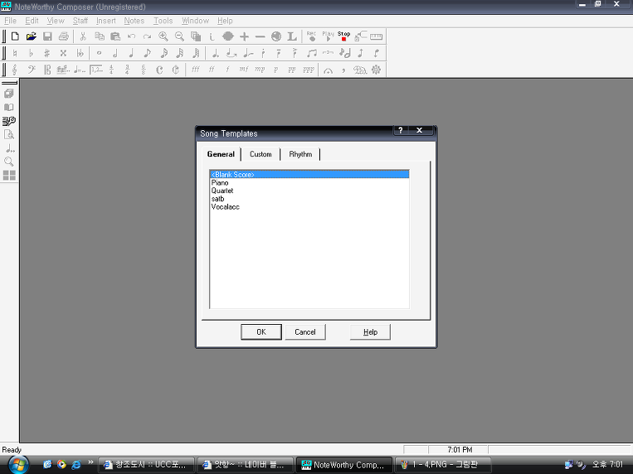Select the sixteenth note icon
Screen dimensions: 633x474
163,53
